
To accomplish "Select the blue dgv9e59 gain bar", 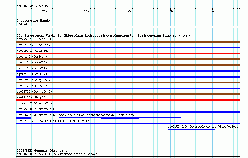I will (191, 129).
